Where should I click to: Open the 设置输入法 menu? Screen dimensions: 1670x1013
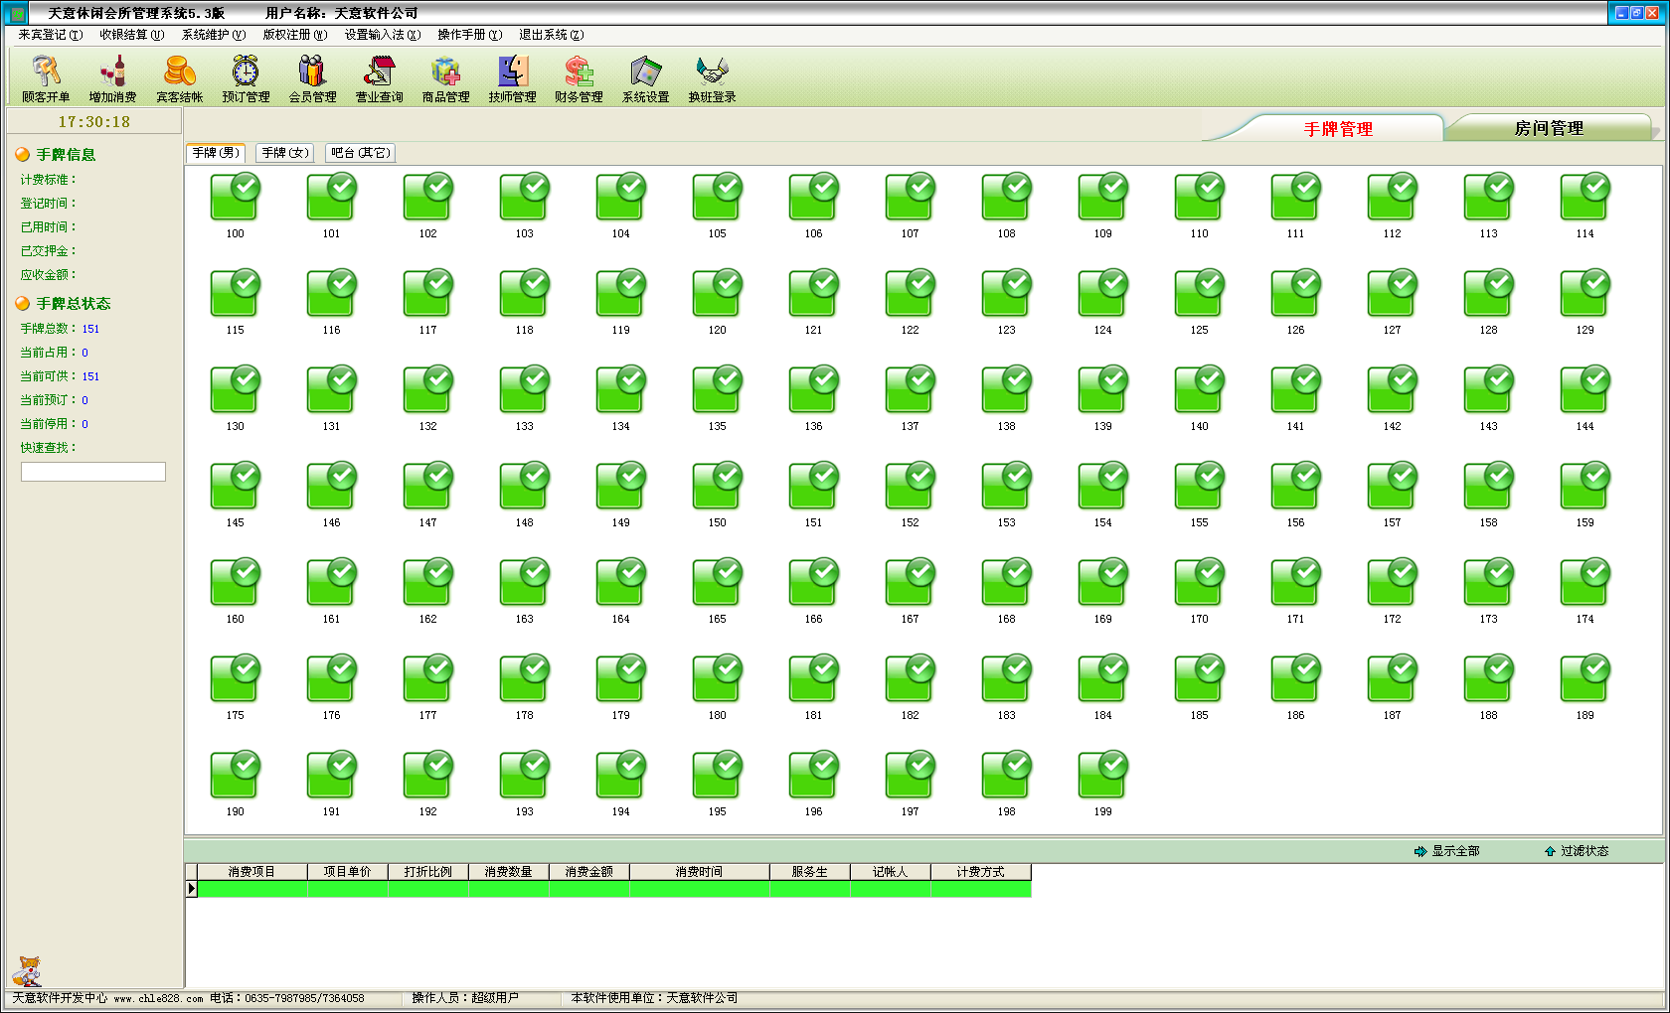pos(383,35)
